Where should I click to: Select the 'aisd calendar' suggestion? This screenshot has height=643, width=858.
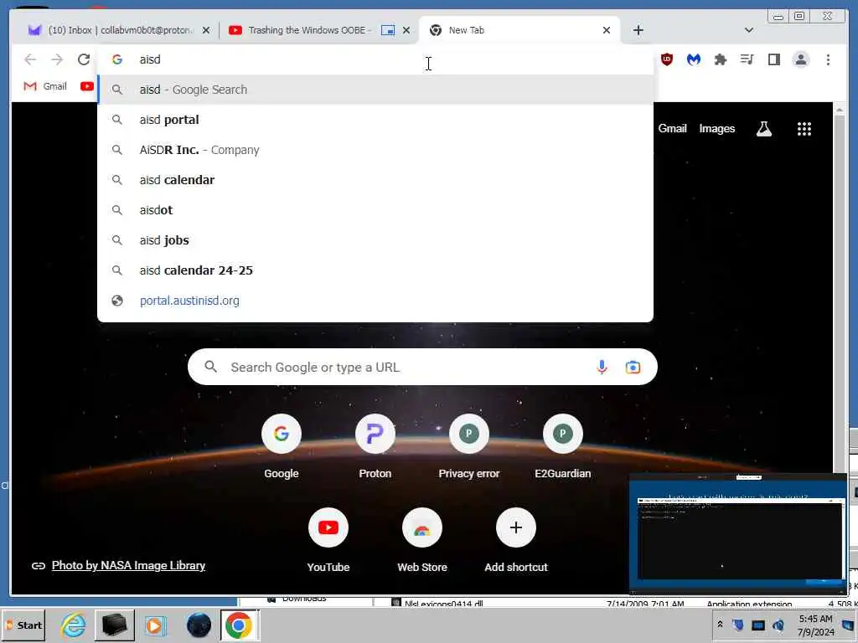click(375, 180)
